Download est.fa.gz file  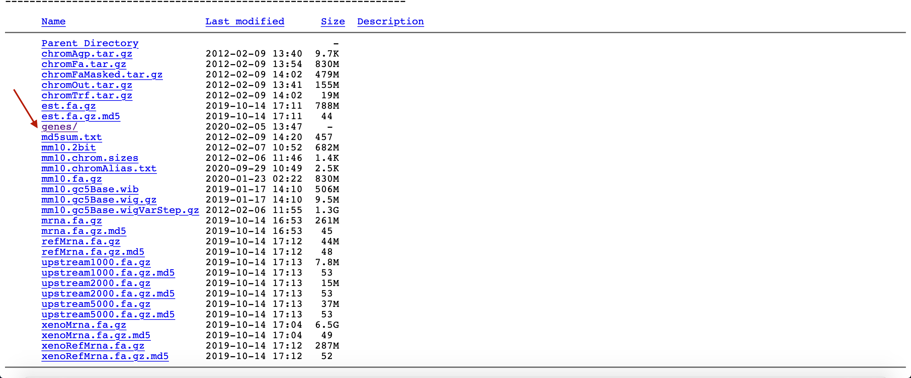68,106
